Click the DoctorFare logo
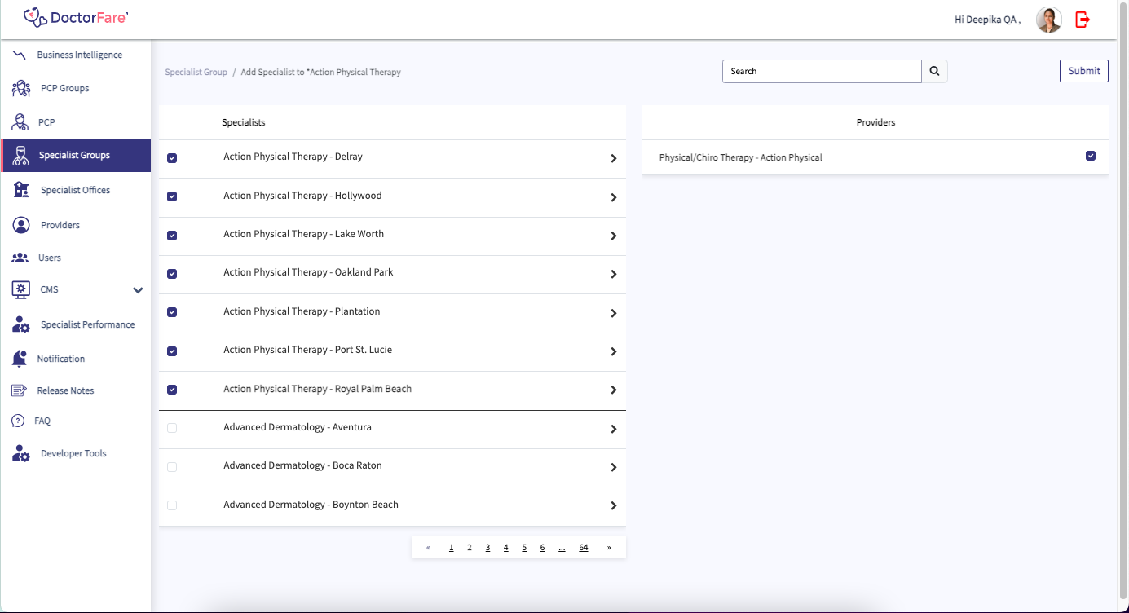Image resolution: width=1129 pixels, height=613 pixels. (76, 16)
